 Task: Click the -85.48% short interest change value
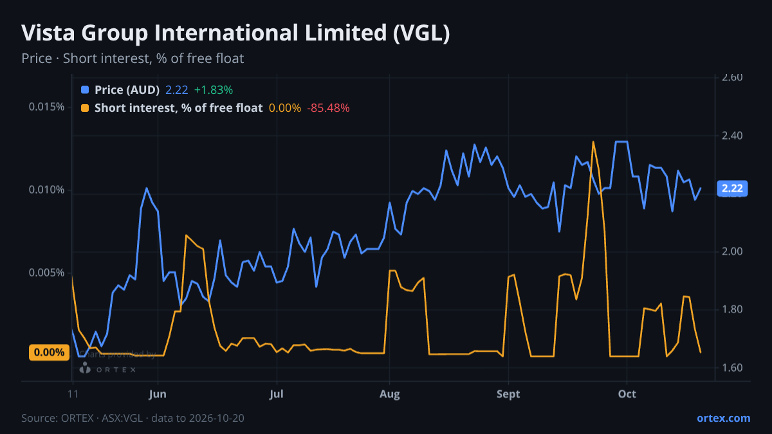[328, 108]
